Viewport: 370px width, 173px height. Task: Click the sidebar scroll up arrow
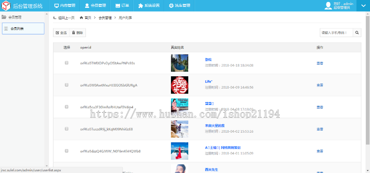coord(46,14)
